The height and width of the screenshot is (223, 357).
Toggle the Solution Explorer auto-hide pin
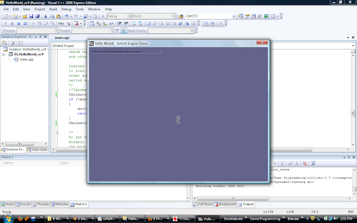click(42, 37)
